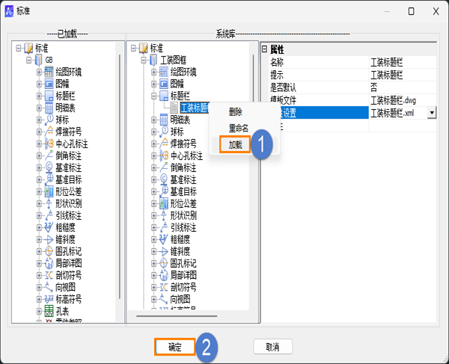Choose 重命名 from the context menu
This screenshot has width=449, height=364.
click(238, 128)
